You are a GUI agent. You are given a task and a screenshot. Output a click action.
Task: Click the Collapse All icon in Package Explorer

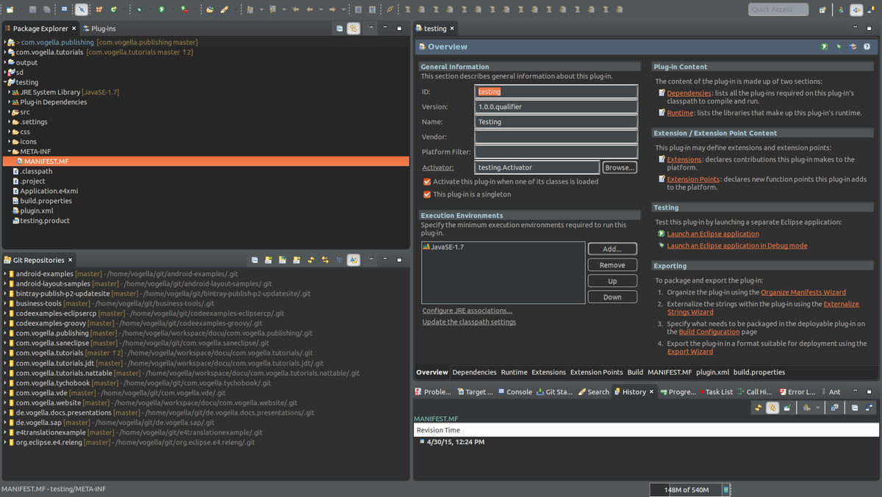[x=340, y=28]
